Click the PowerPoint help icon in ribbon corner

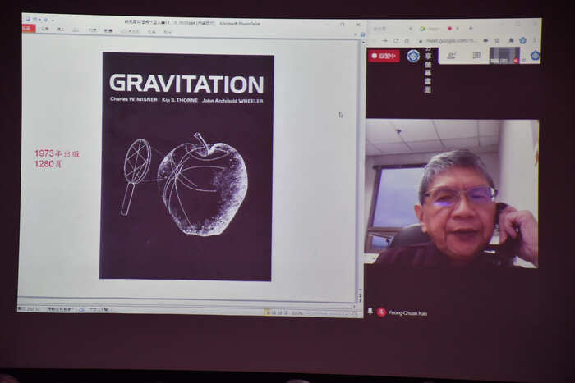pos(363,34)
